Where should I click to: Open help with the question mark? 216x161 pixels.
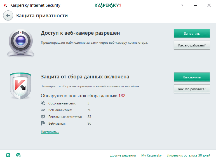pyautogui.click(x=182, y=5)
